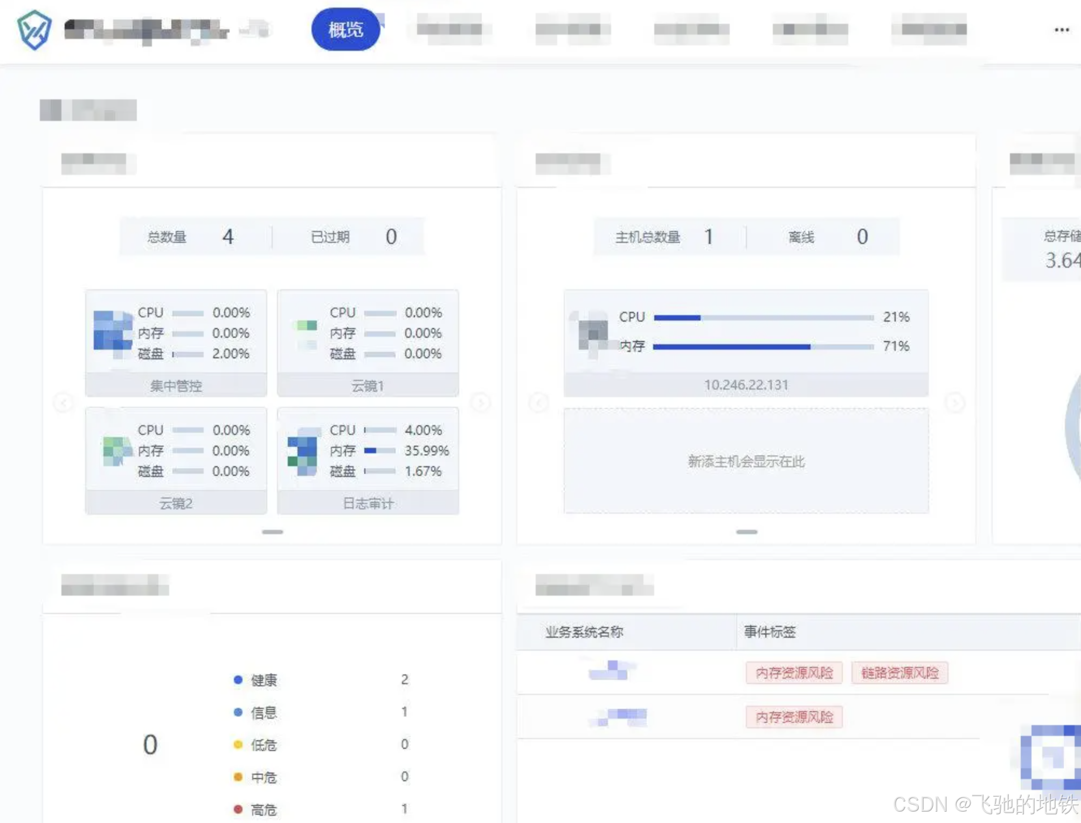The image size is (1081, 823).
Task: Toggle the 高危 legend item
Action: point(263,810)
